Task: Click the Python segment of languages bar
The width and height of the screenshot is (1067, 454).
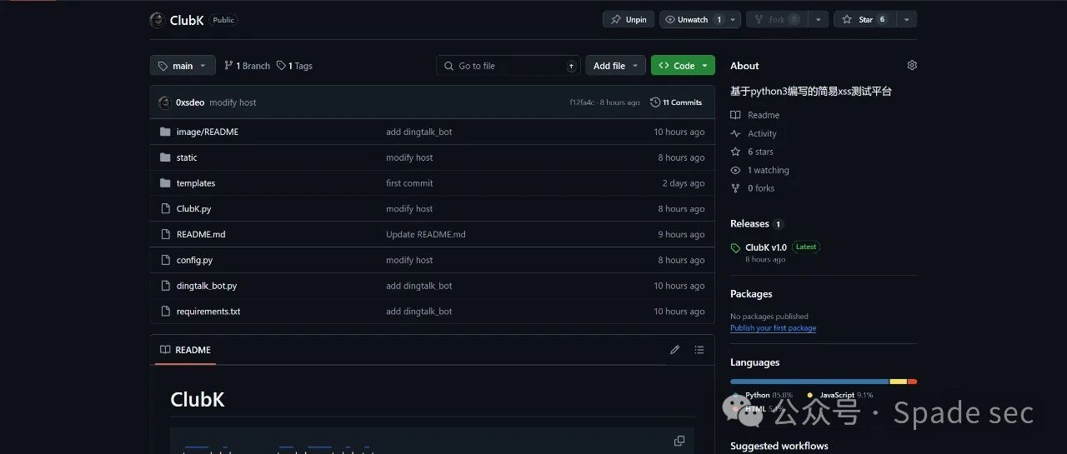Action: [809, 382]
